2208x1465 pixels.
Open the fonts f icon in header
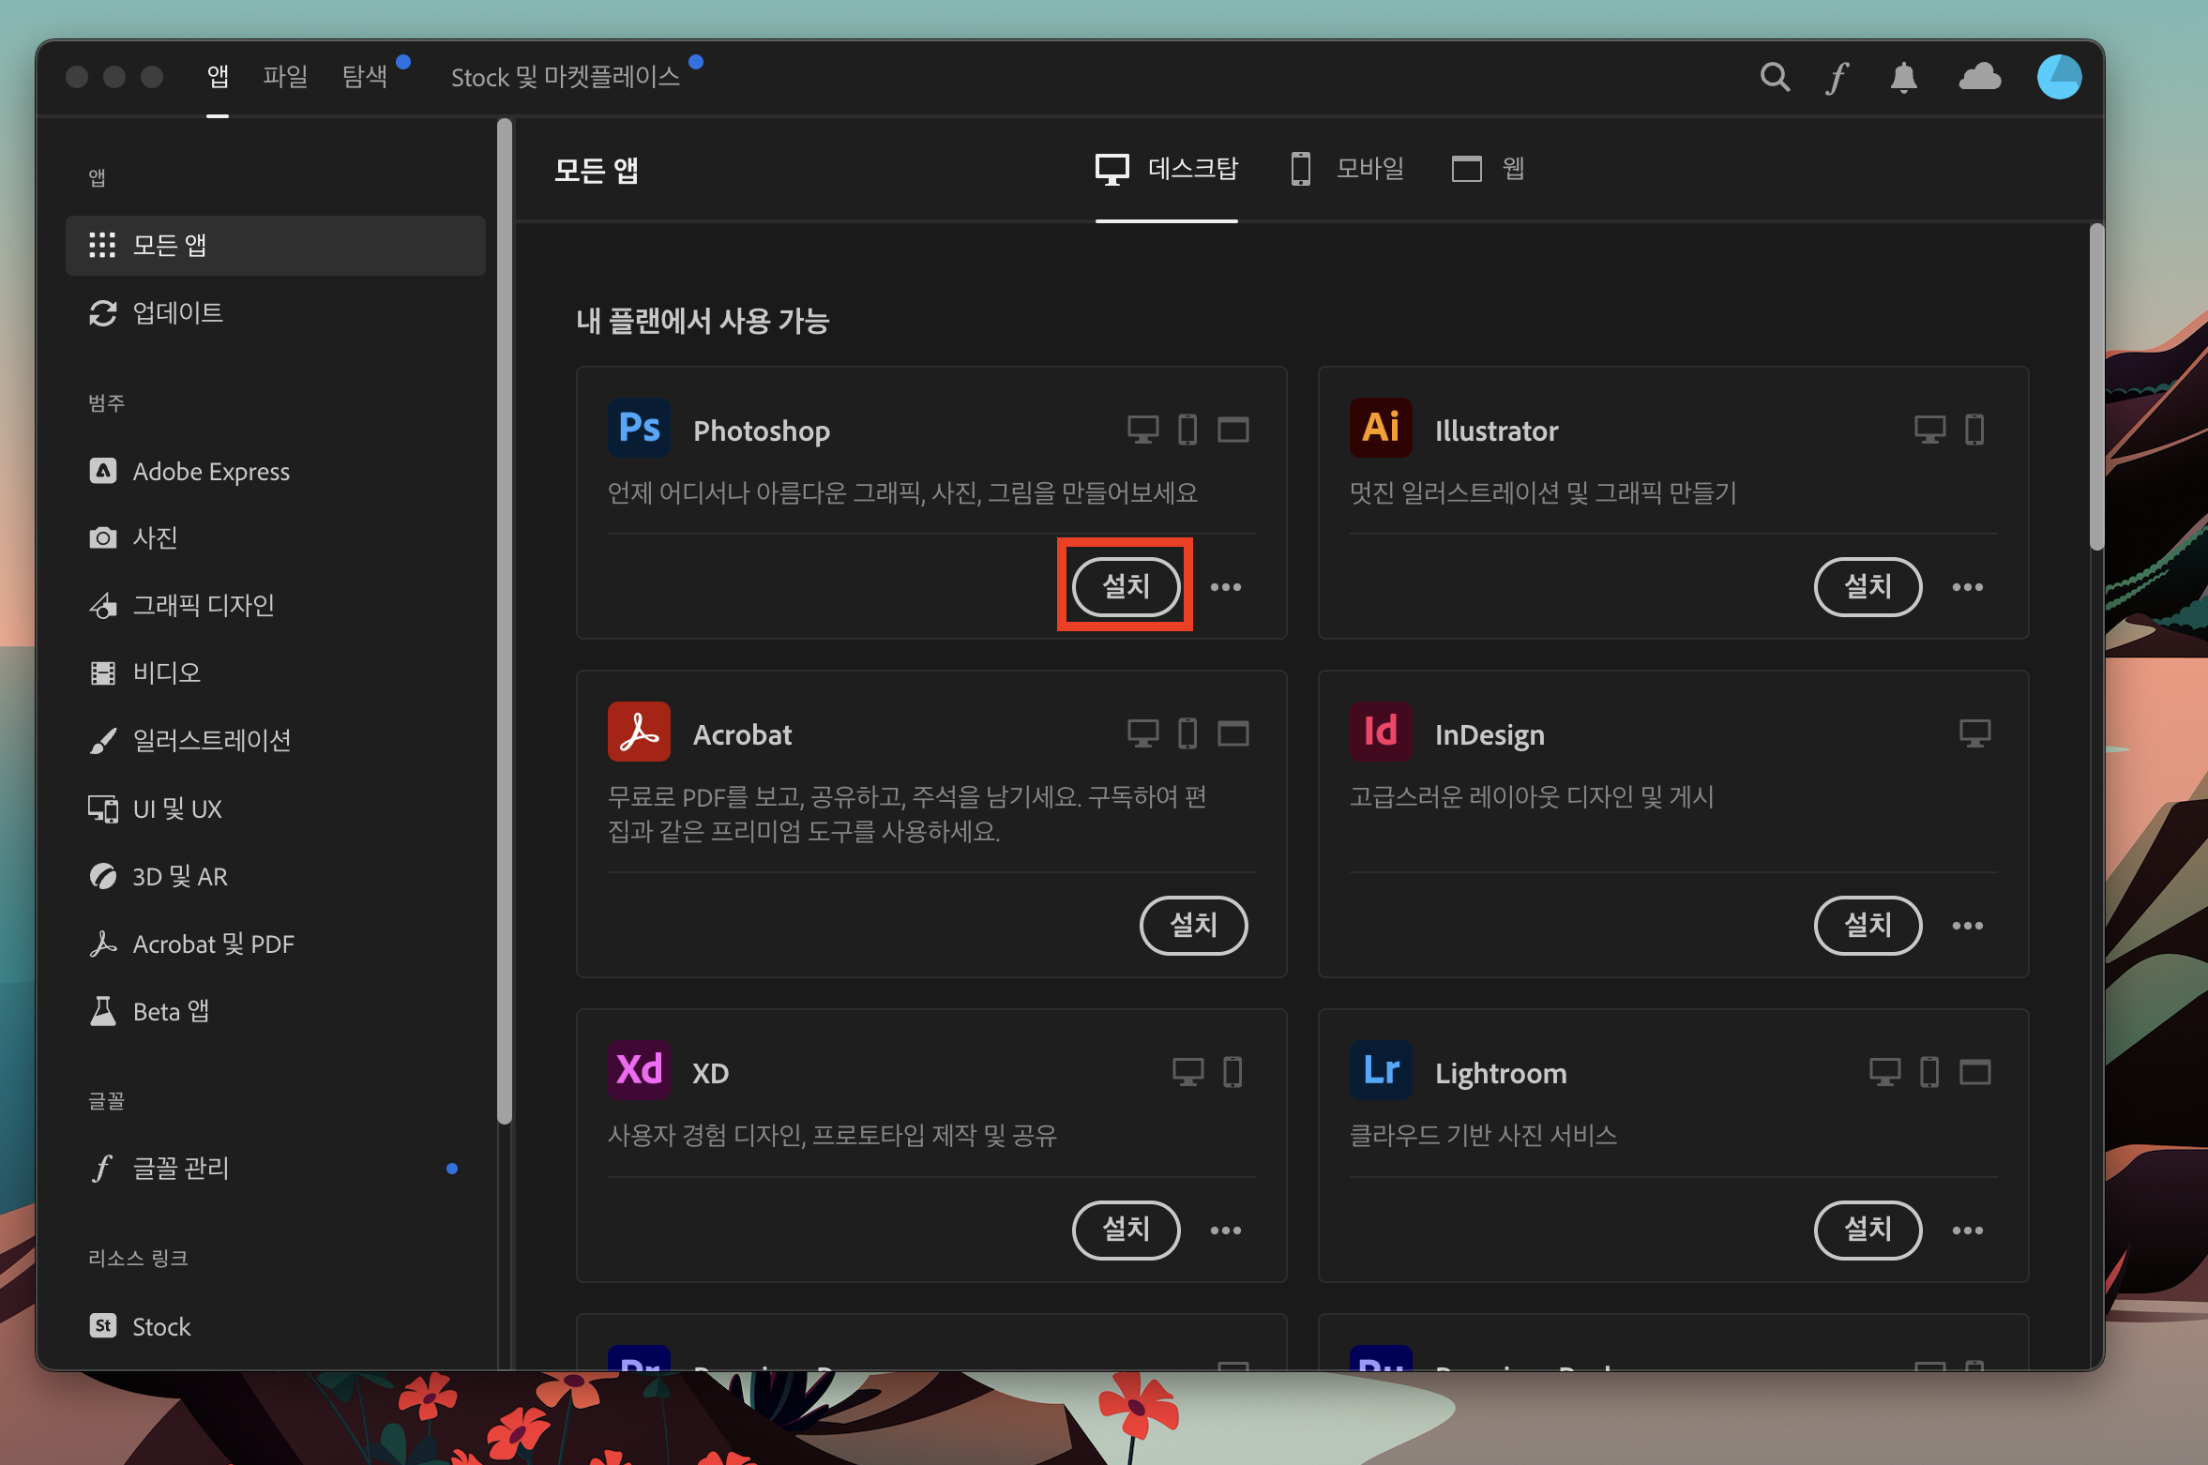coord(1837,77)
